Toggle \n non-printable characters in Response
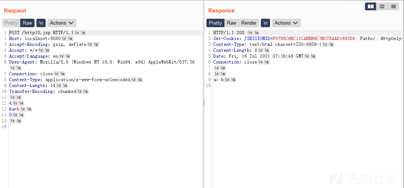The width and height of the screenshot is (404, 188). [265, 23]
